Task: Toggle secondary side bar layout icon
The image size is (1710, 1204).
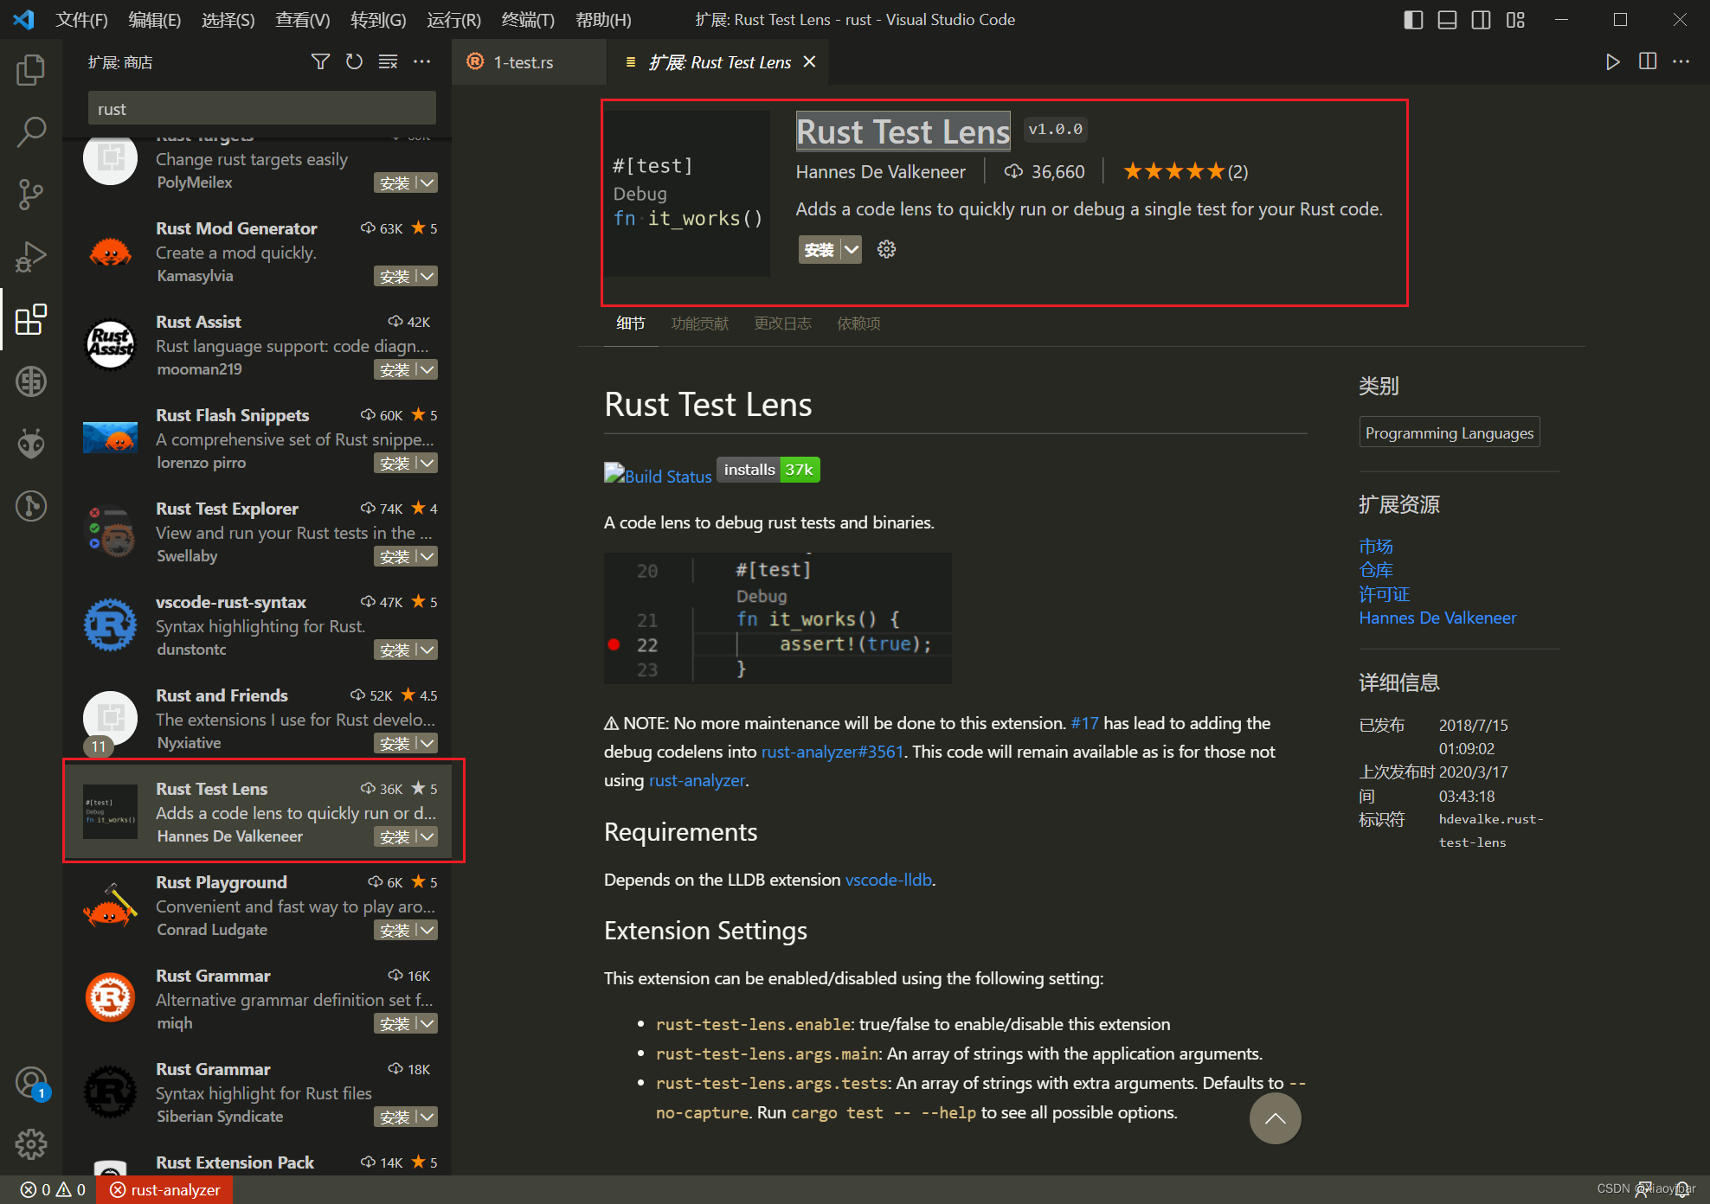Action: [x=1481, y=19]
